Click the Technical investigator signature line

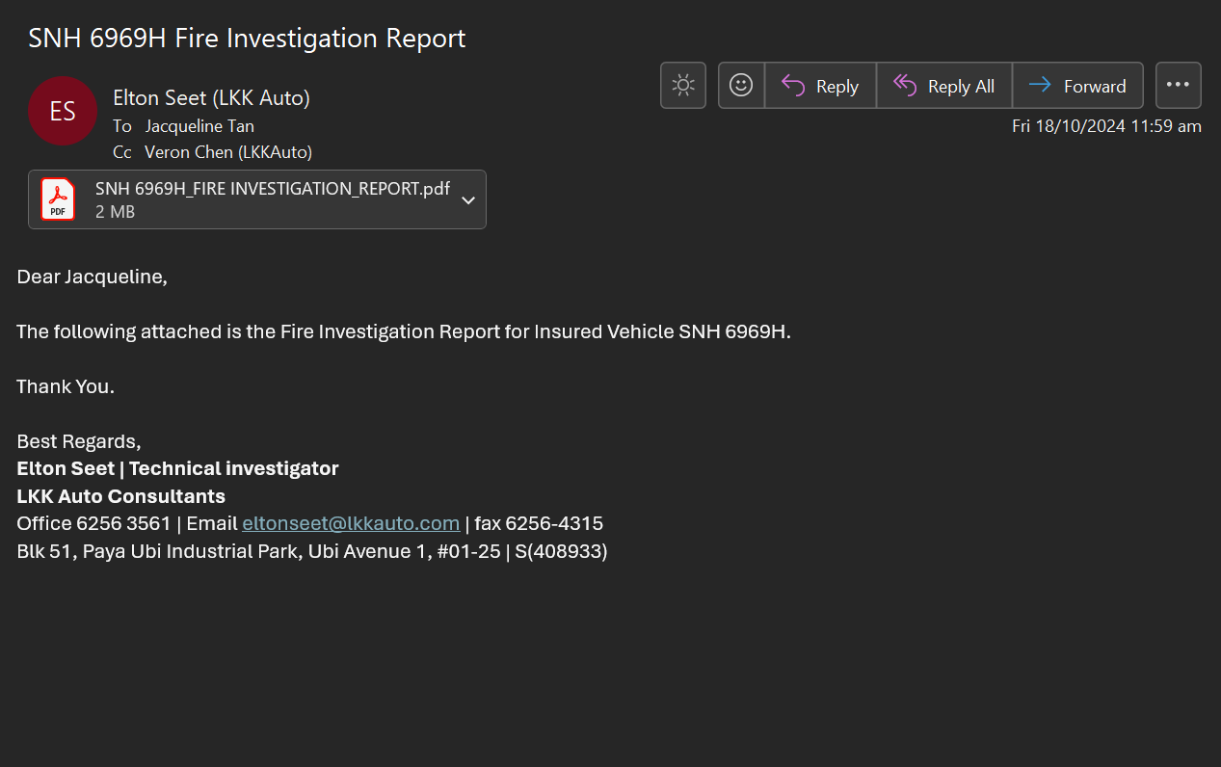point(177,469)
